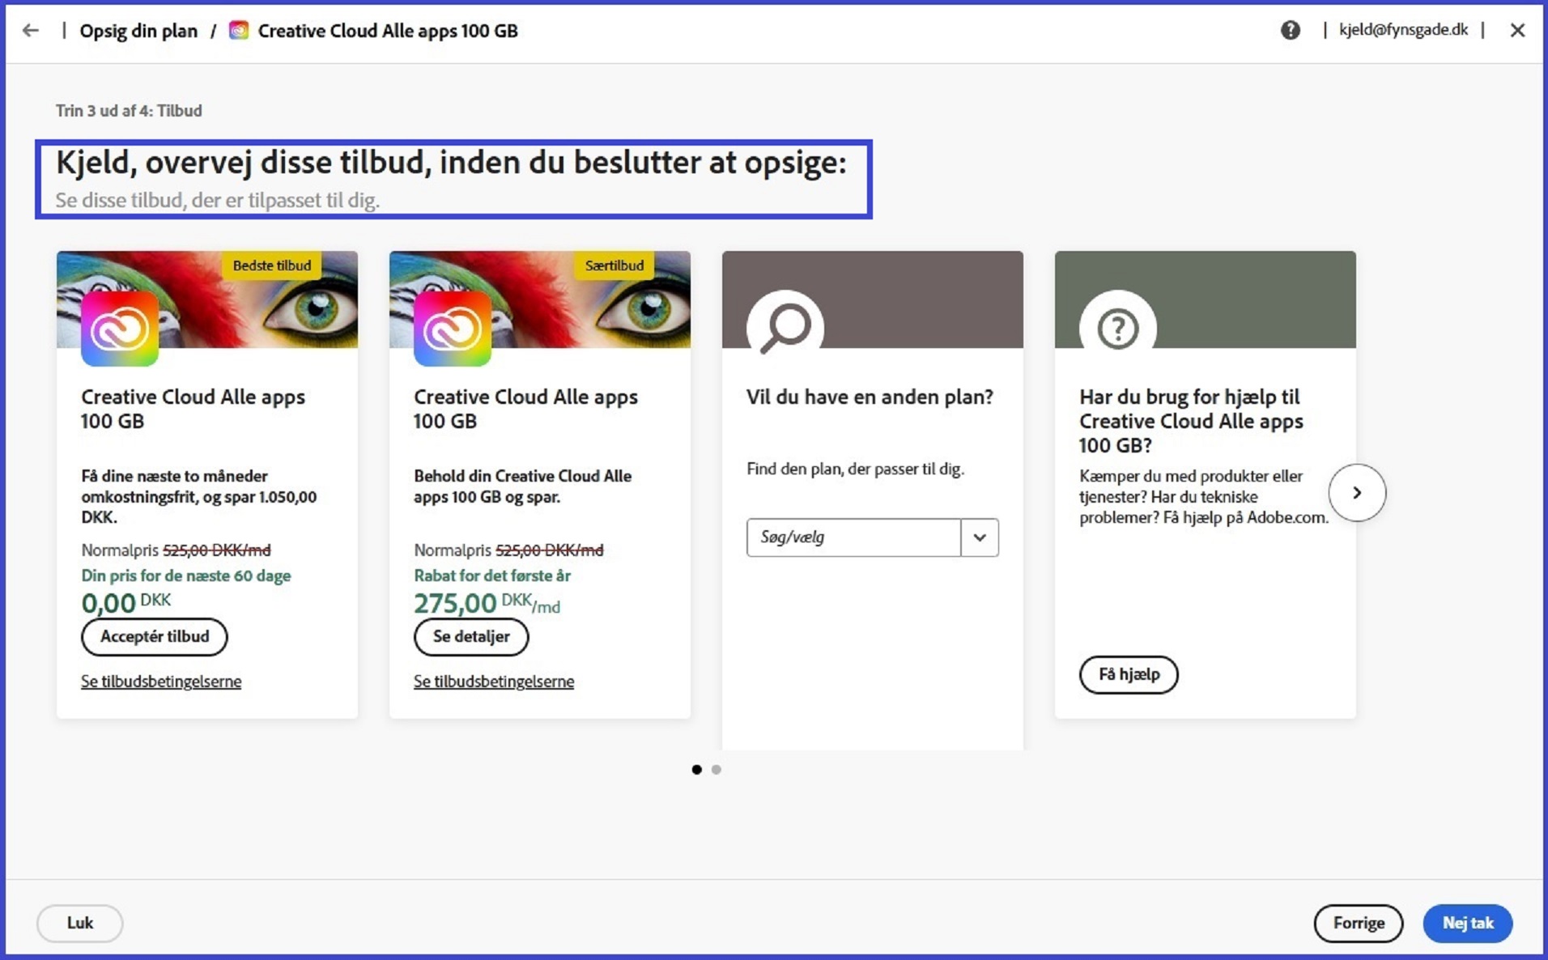Click the 0,00 DKK price text
This screenshot has width=1548, height=960.
126,603
